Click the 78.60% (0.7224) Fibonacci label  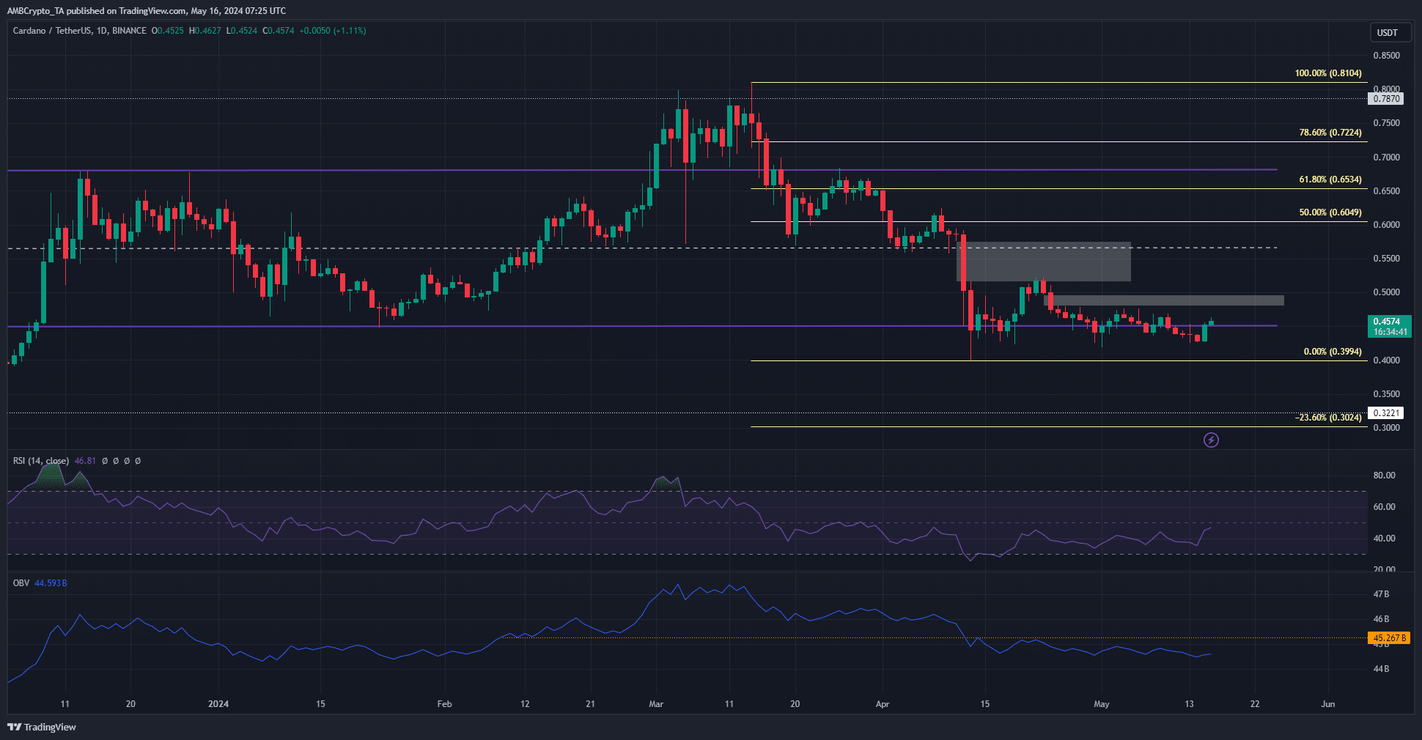[x=1330, y=133]
